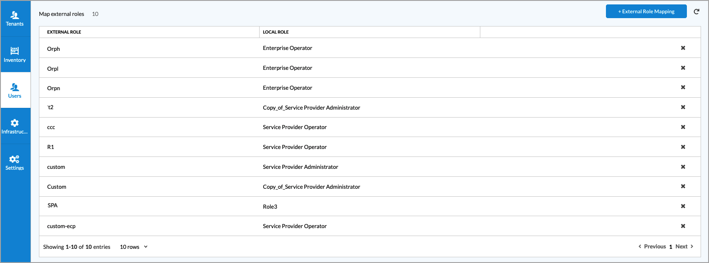Screen dimensions: 709x263
Task: Sort by the LOCAL ROLE column header
Action: tap(276, 32)
